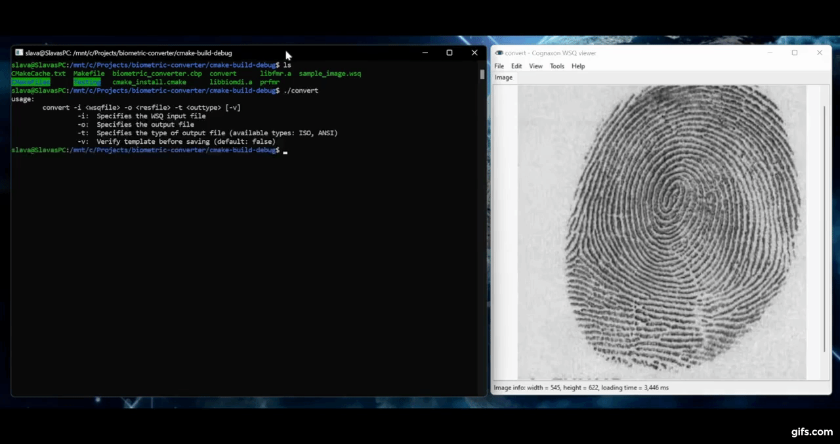This screenshot has height=444, width=840.
Task: Click the gifs.com watermark logo
Action: tap(812, 432)
